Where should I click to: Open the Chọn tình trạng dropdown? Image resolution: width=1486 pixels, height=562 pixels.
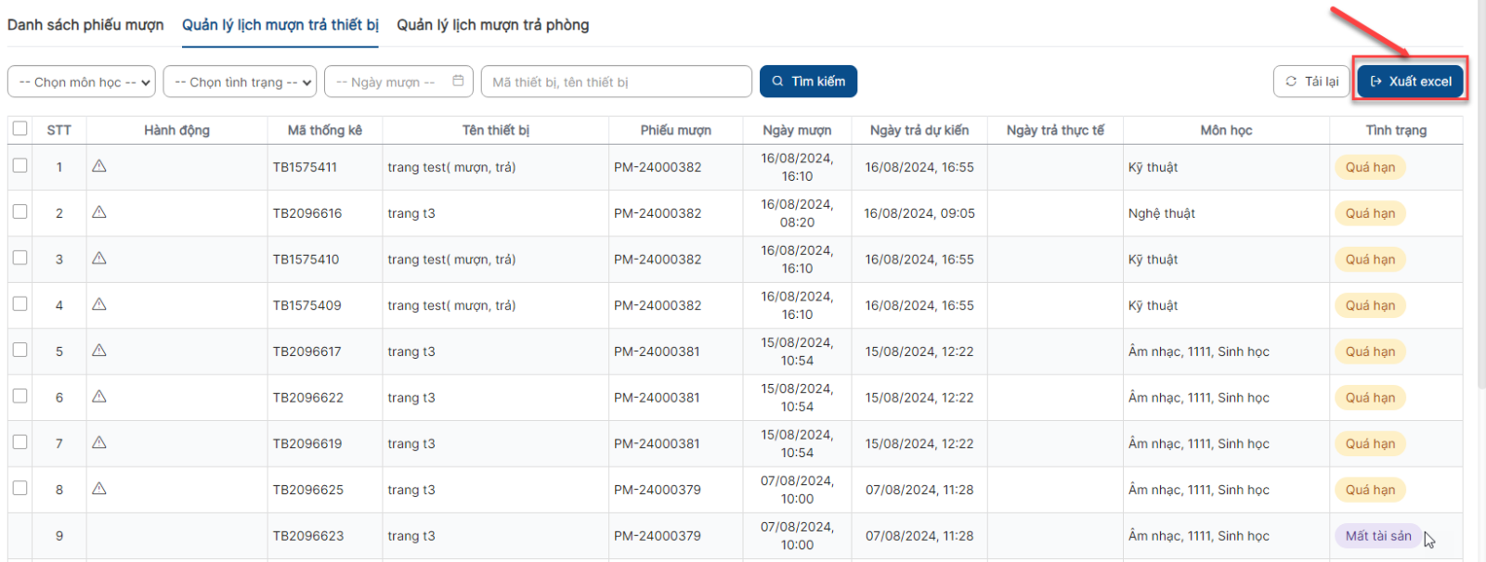(240, 82)
